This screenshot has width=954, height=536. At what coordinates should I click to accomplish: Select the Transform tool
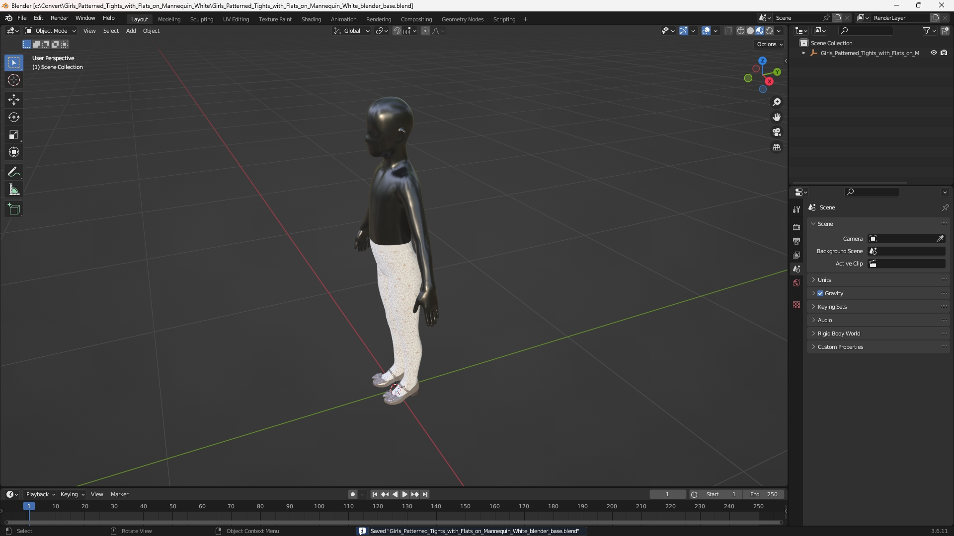click(14, 152)
